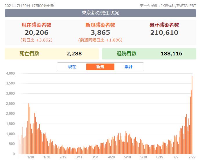The image size is (205, 161).
Task: Click the 死亡者数 label
Action: (x=29, y=54)
